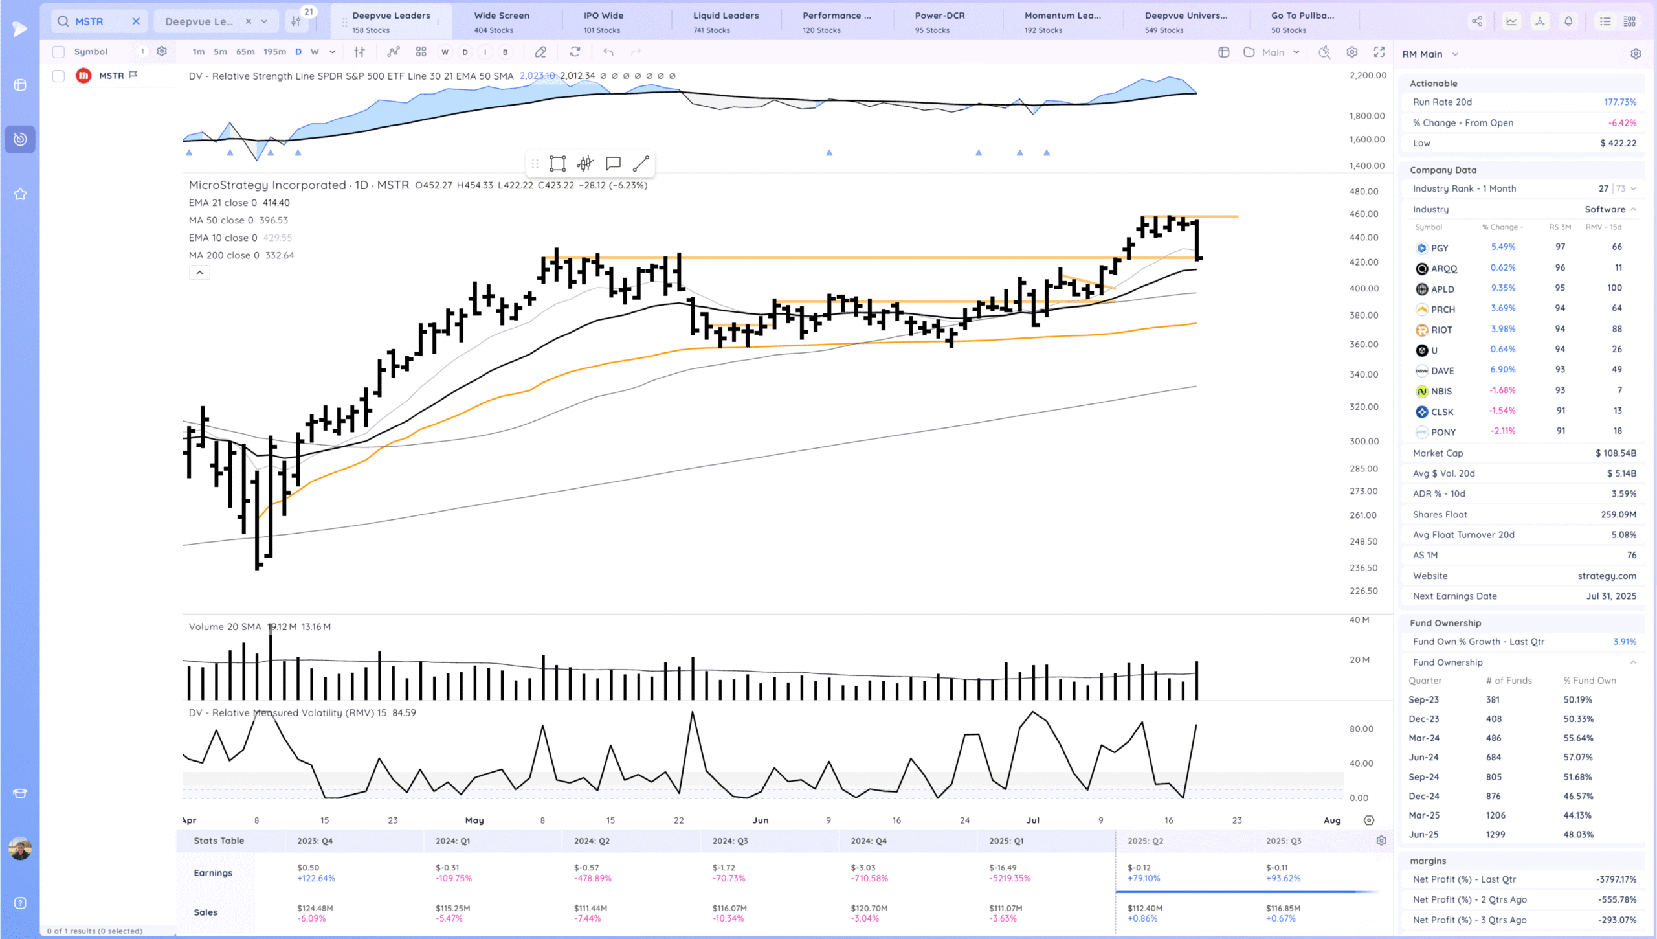Toggle the W marker circle button

point(445,52)
